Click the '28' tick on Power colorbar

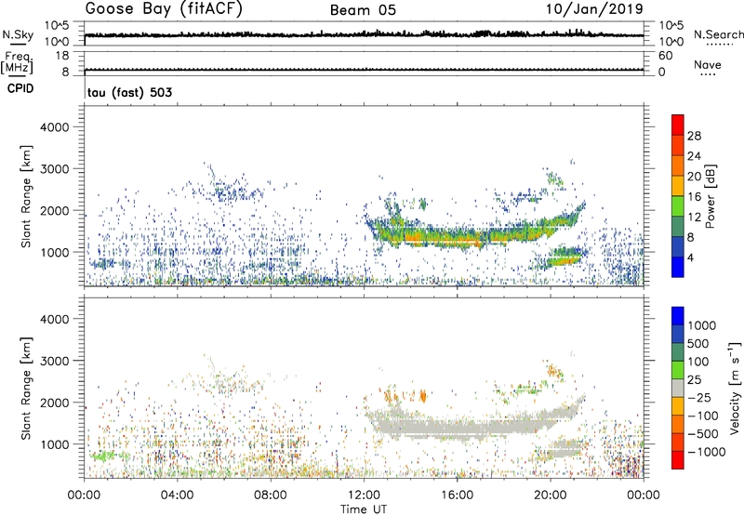[694, 136]
